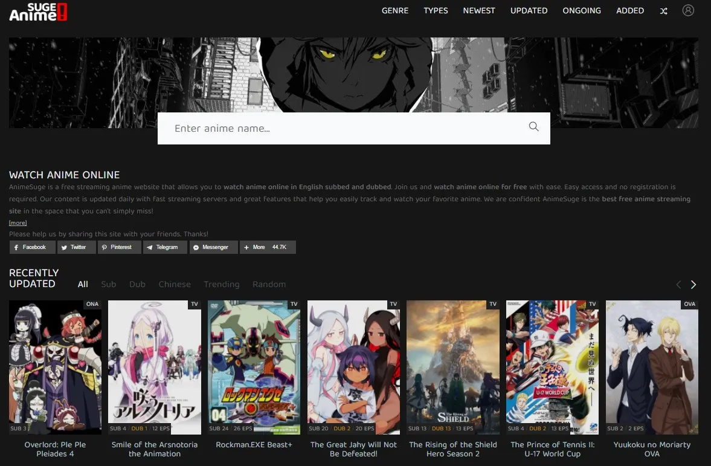The image size is (711, 466).
Task: Click title 'Smile of the Arsnotoria the Animation'
Action: (x=154, y=449)
